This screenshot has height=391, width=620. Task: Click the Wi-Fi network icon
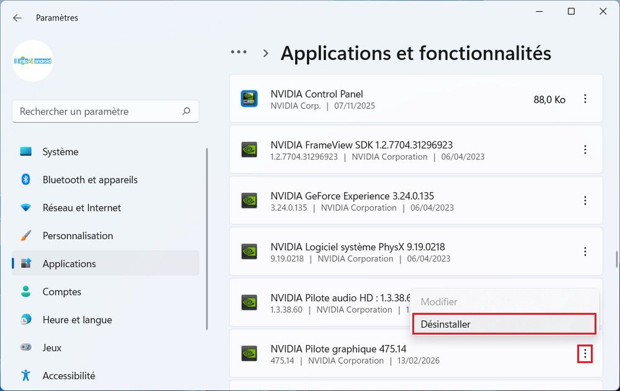click(x=25, y=208)
